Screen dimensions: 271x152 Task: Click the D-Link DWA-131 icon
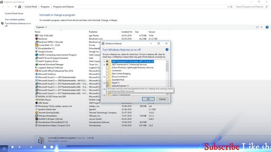coord(36,45)
